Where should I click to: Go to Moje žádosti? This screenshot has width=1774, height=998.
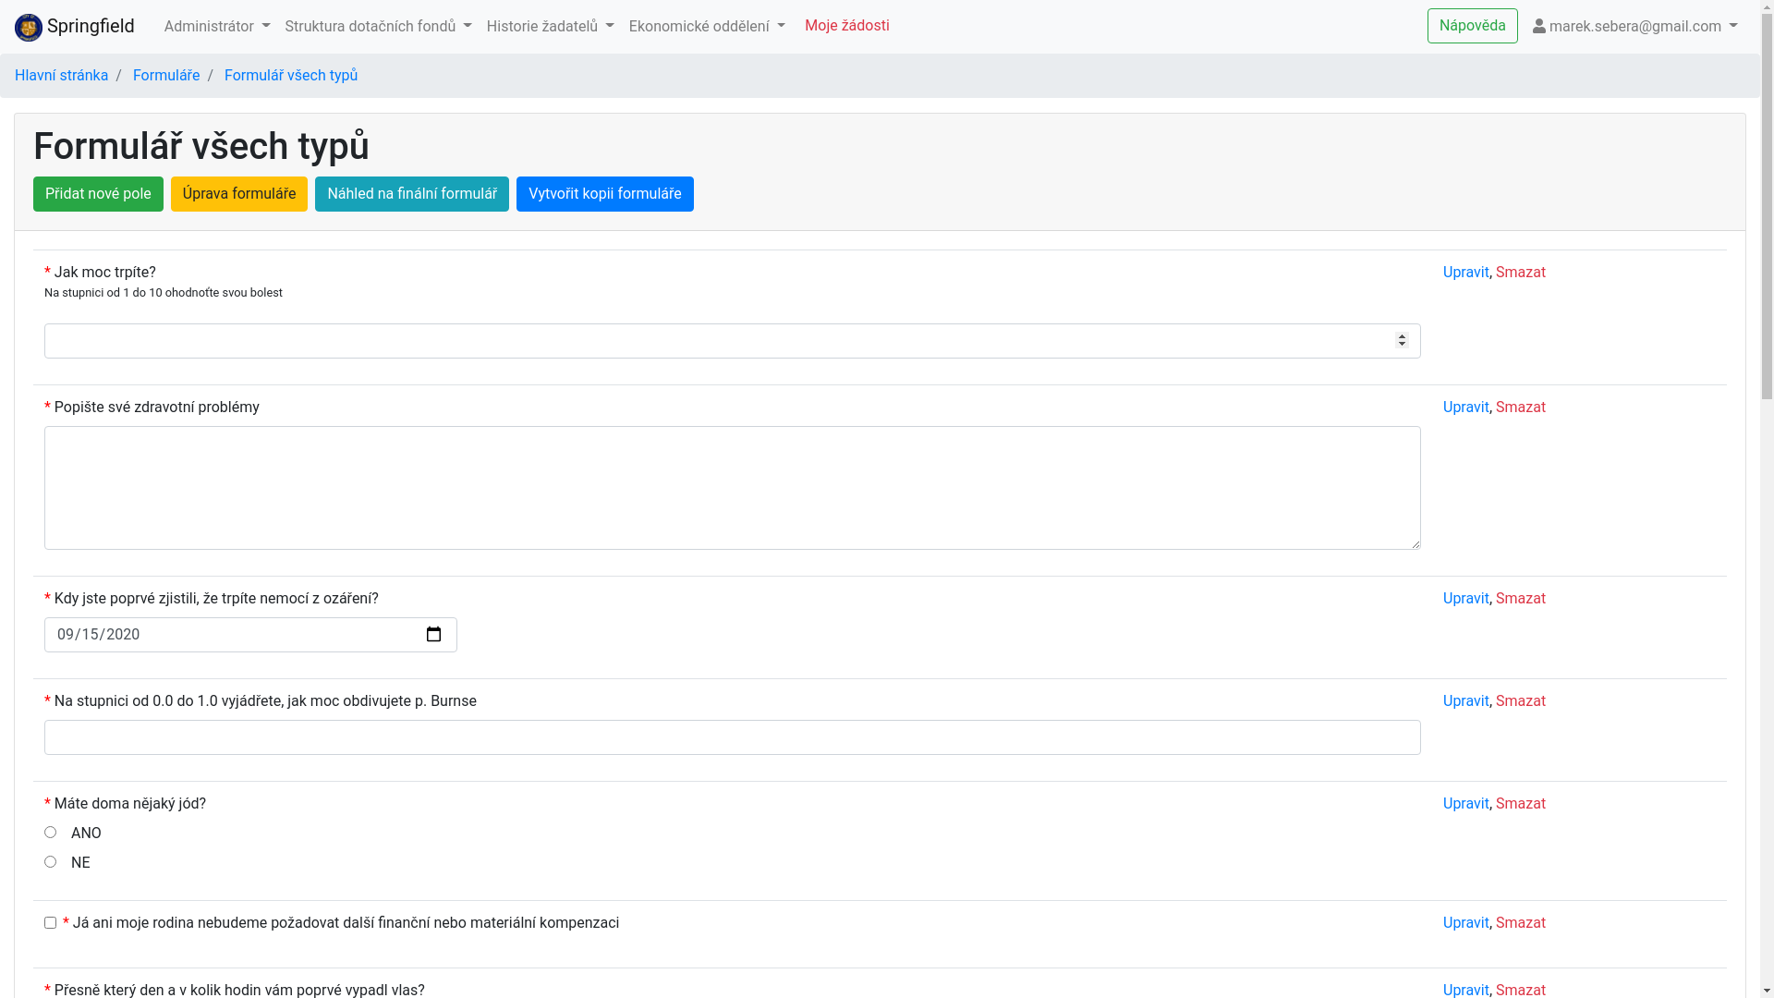[846, 26]
